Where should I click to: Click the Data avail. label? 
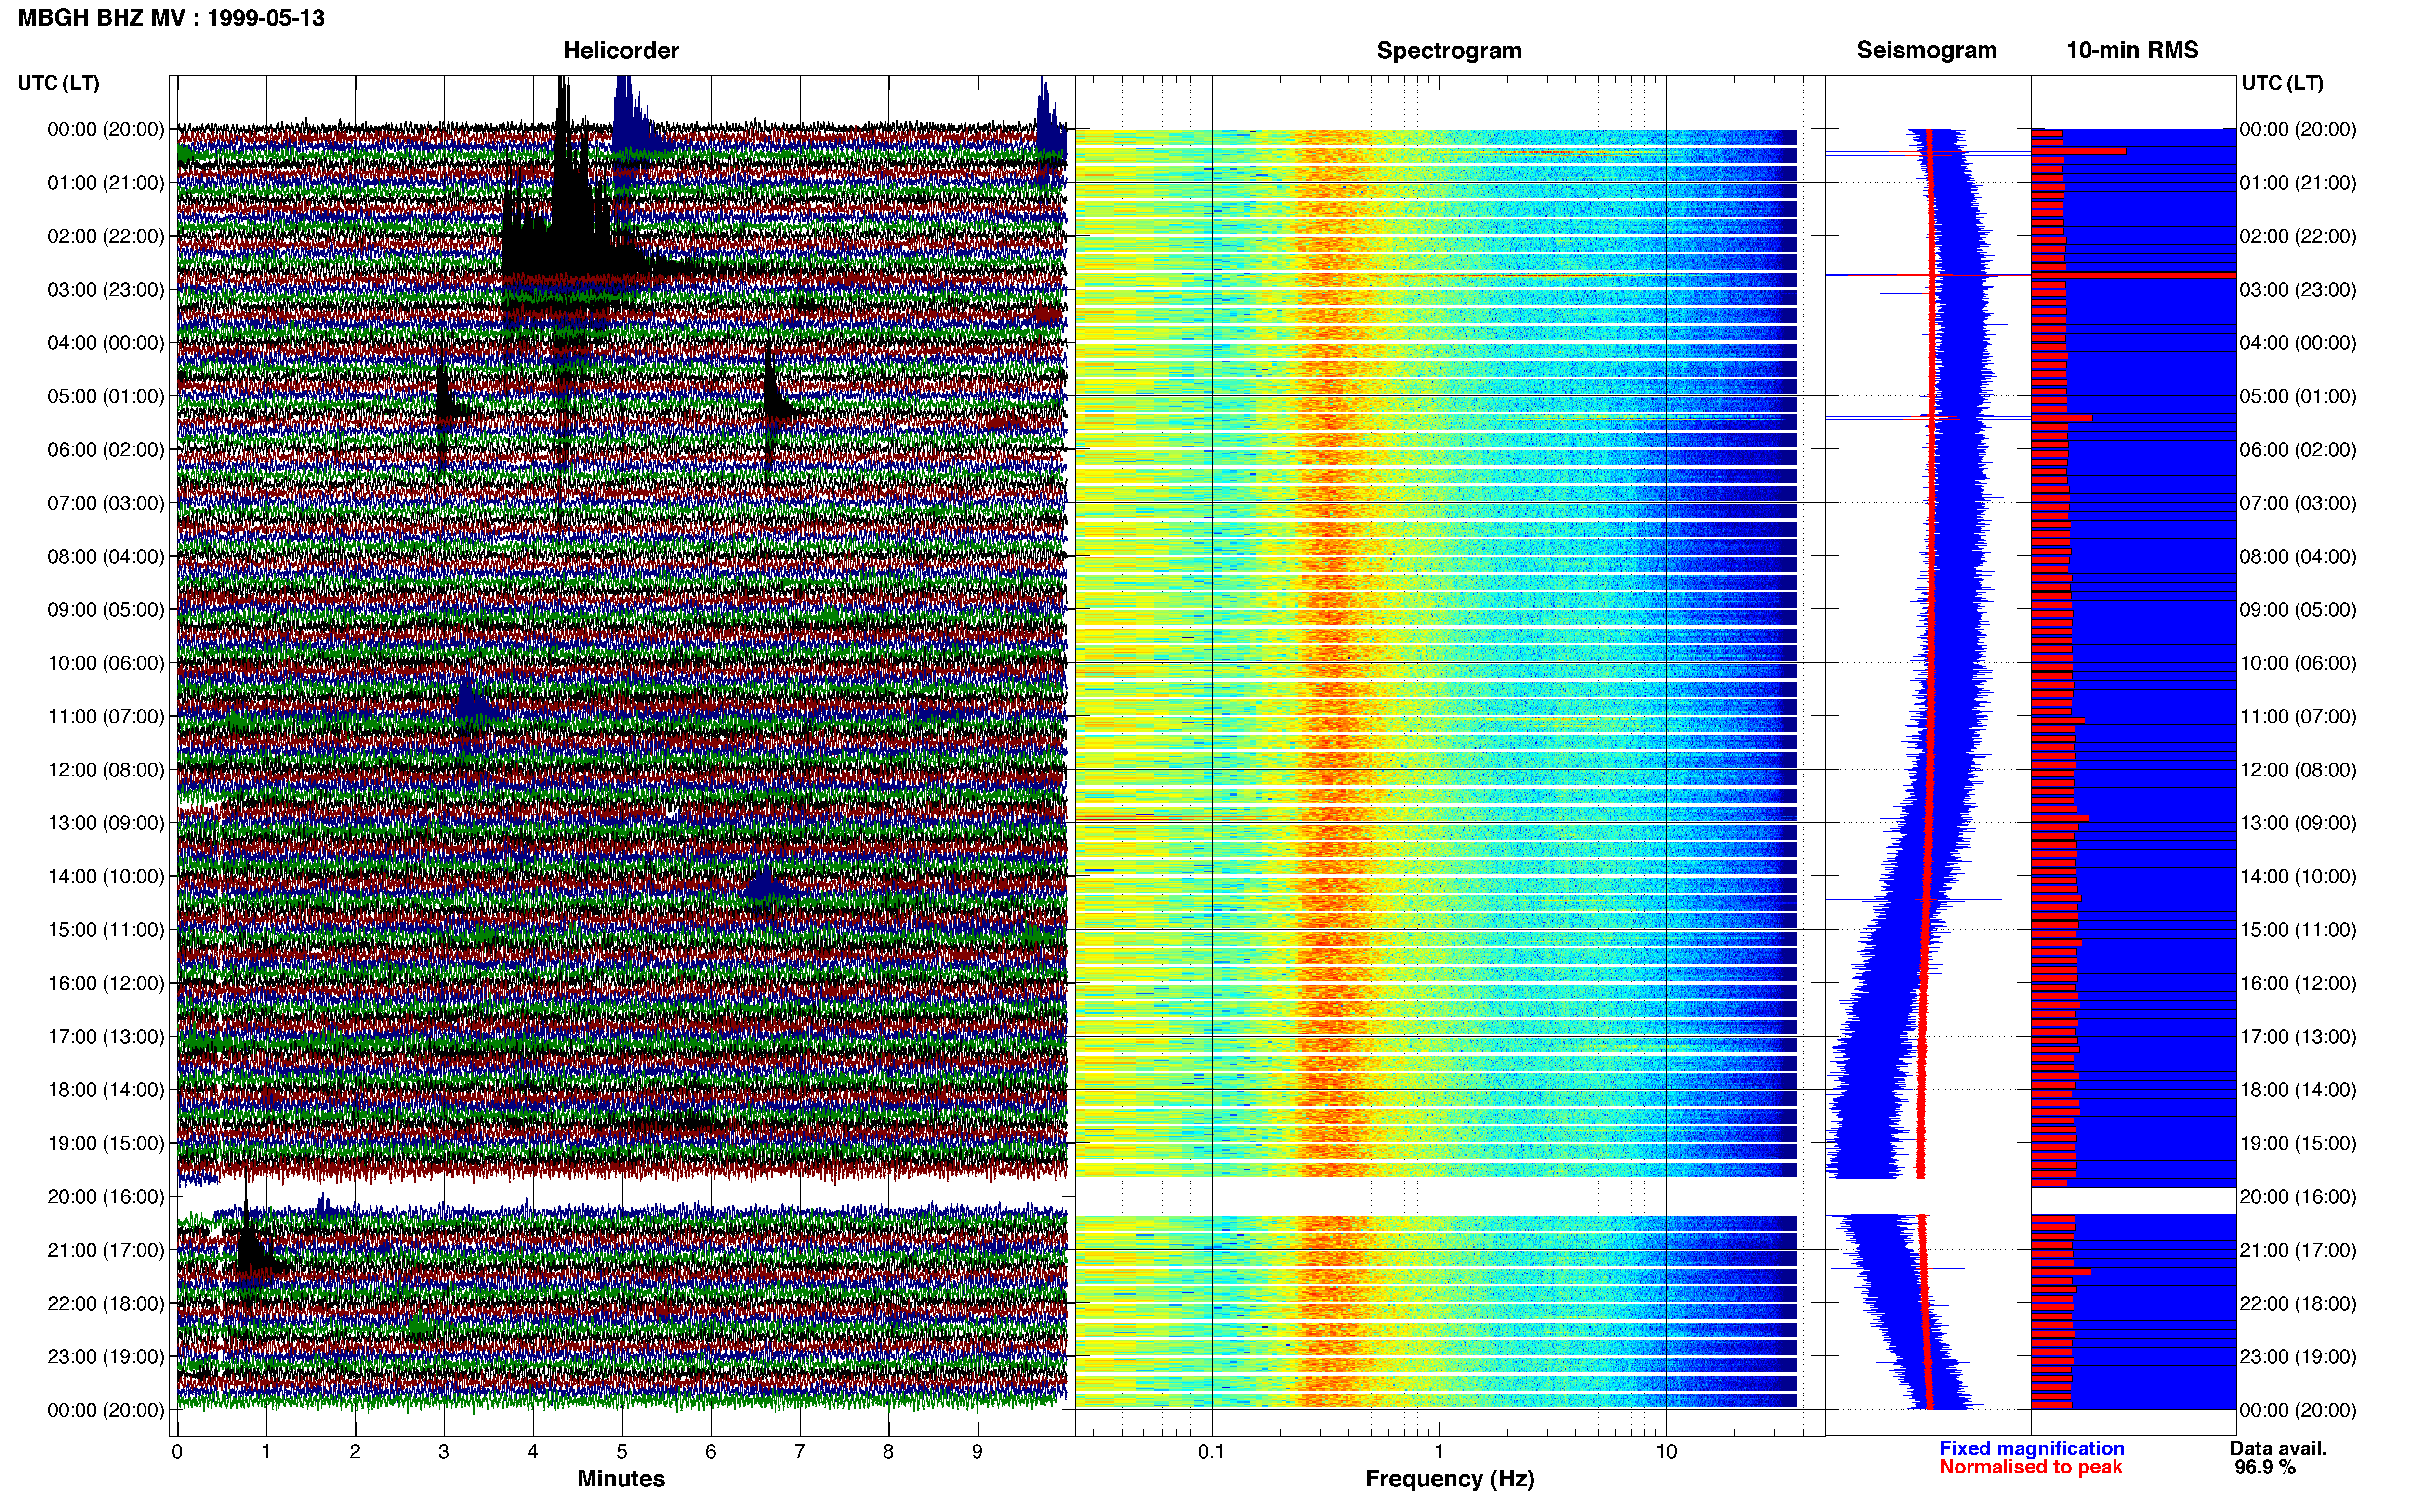[x=2278, y=1448]
